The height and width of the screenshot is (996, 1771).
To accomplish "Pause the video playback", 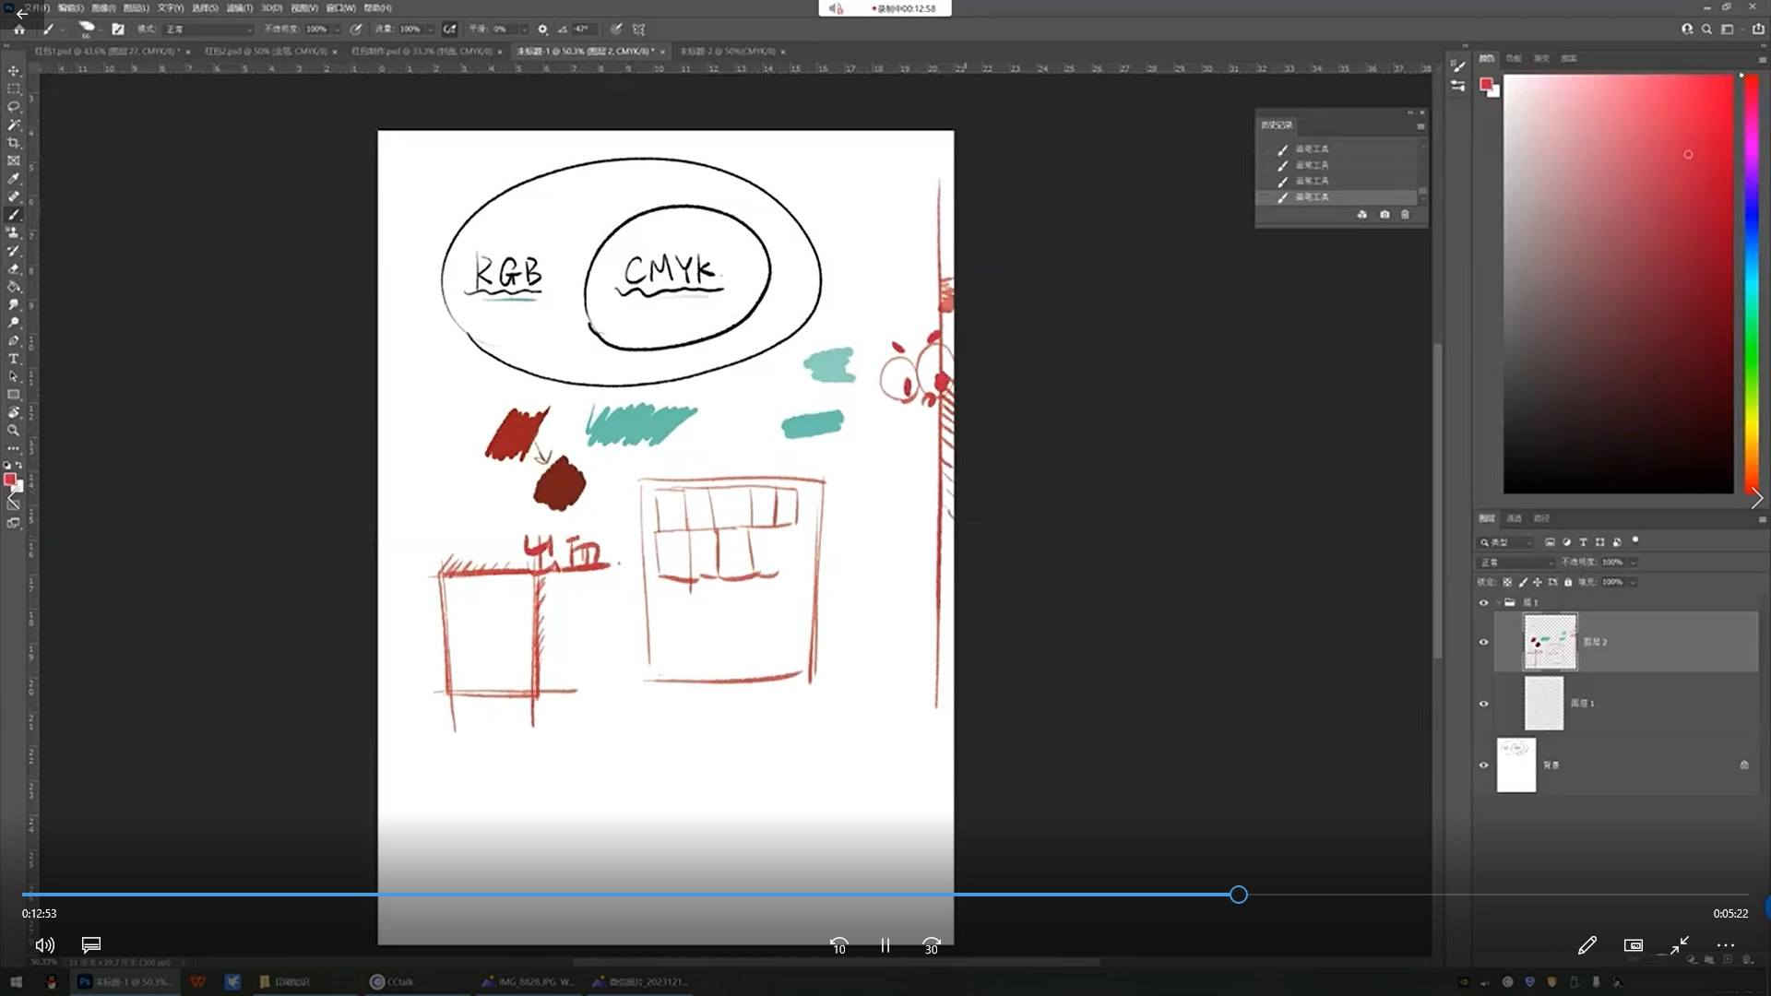I will [x=885, y=945].
